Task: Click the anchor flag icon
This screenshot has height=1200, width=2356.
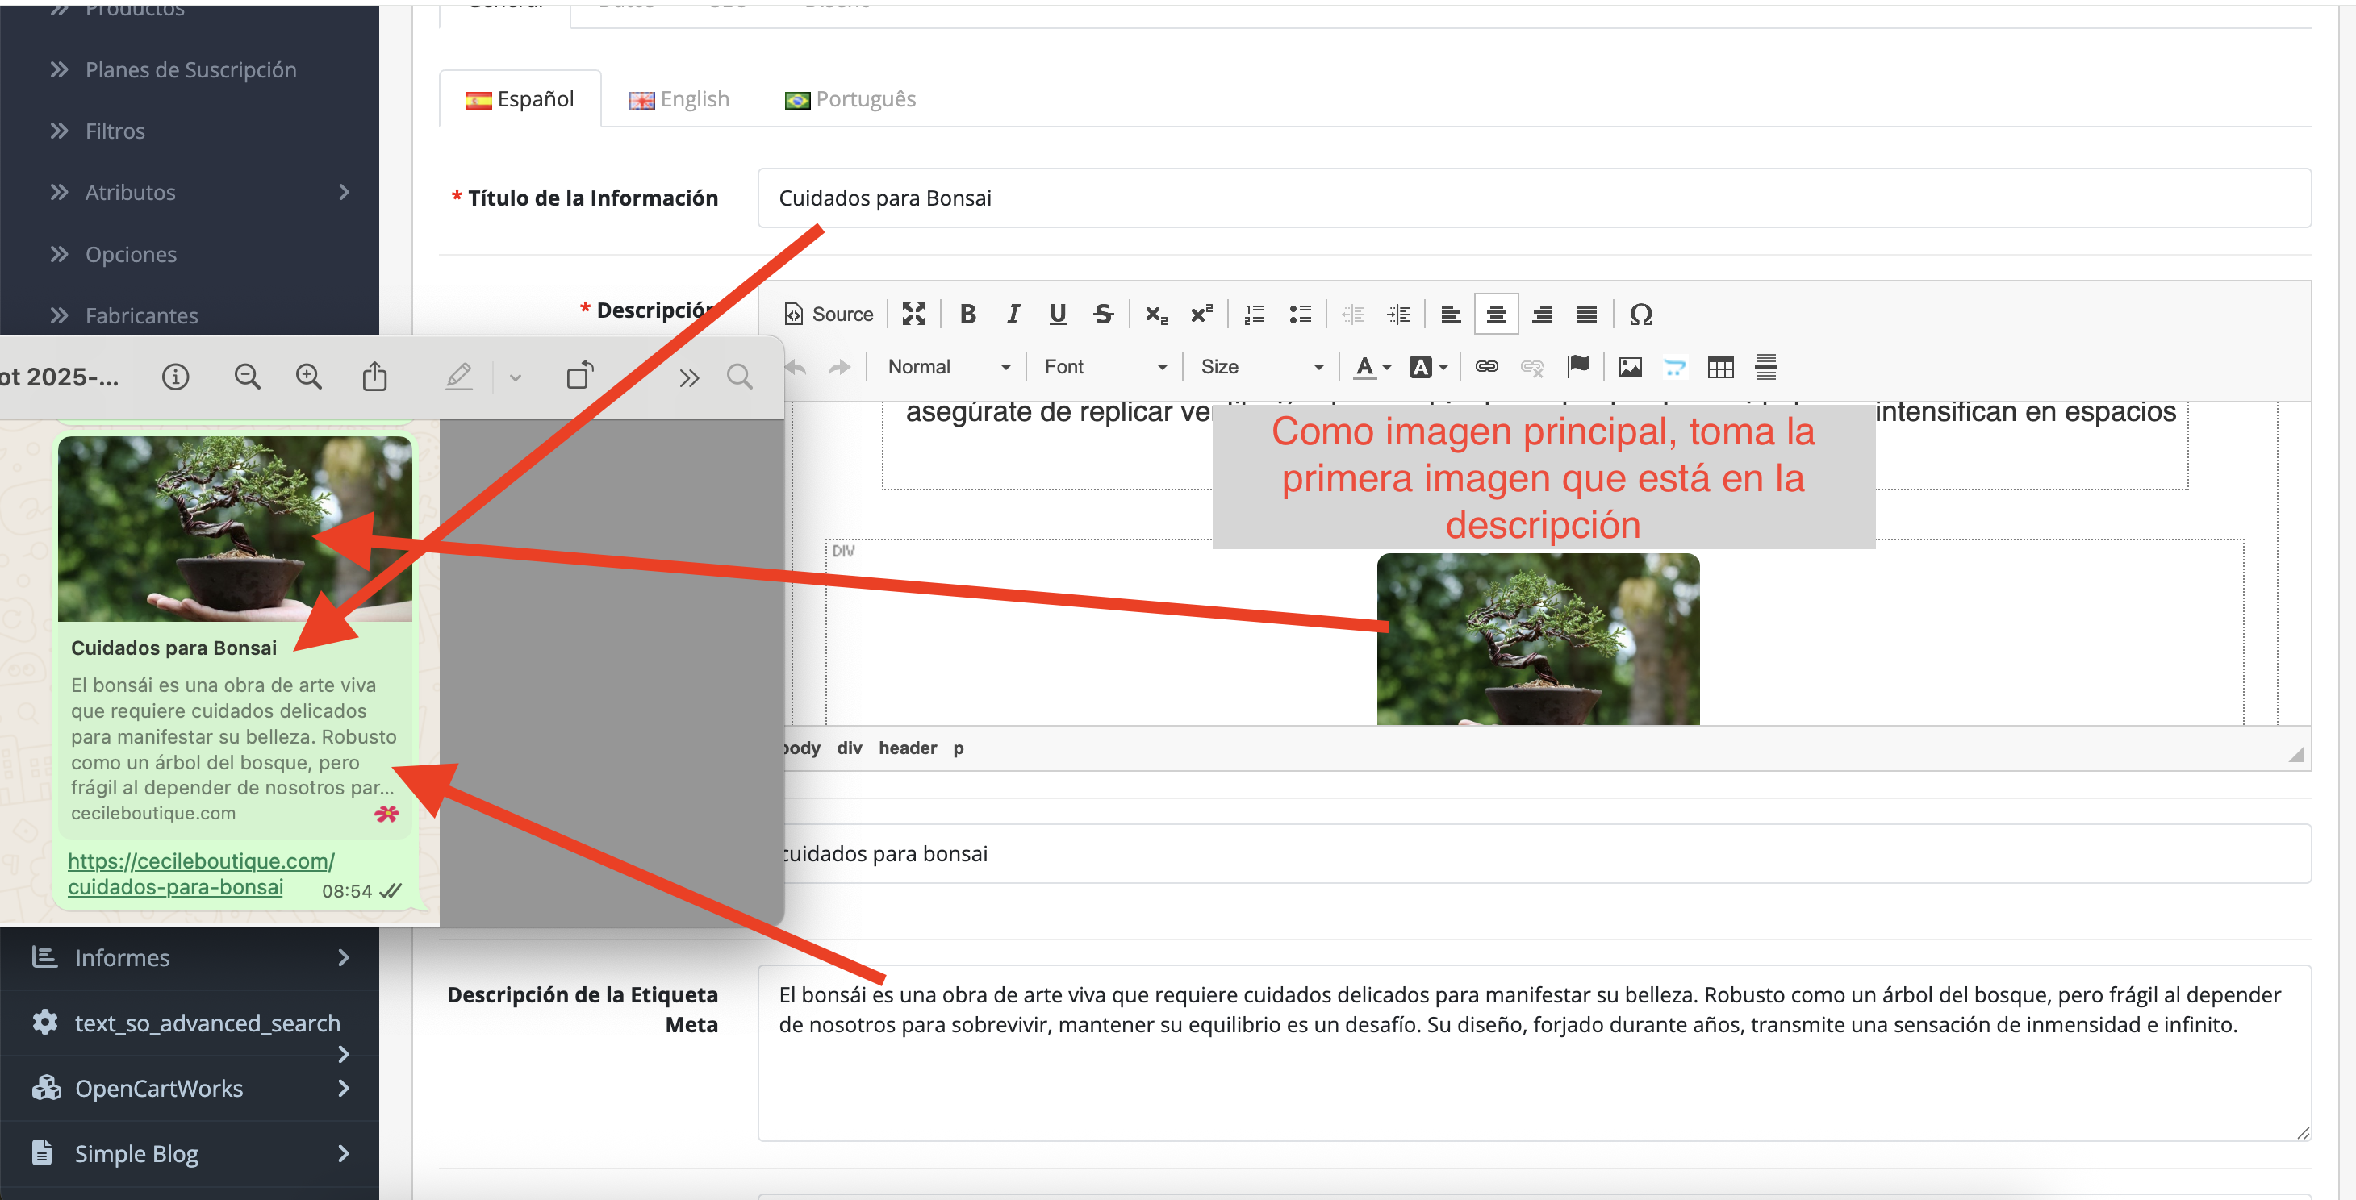Action: coord(1577,366)
